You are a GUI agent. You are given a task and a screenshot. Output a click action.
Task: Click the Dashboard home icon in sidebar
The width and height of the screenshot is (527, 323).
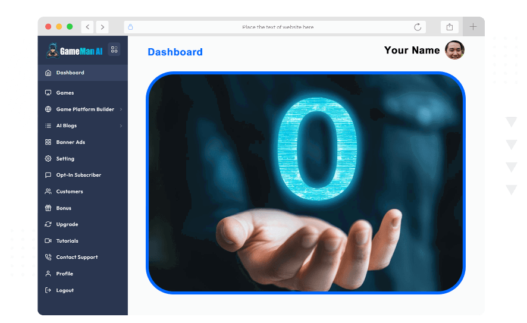(48, 73)
